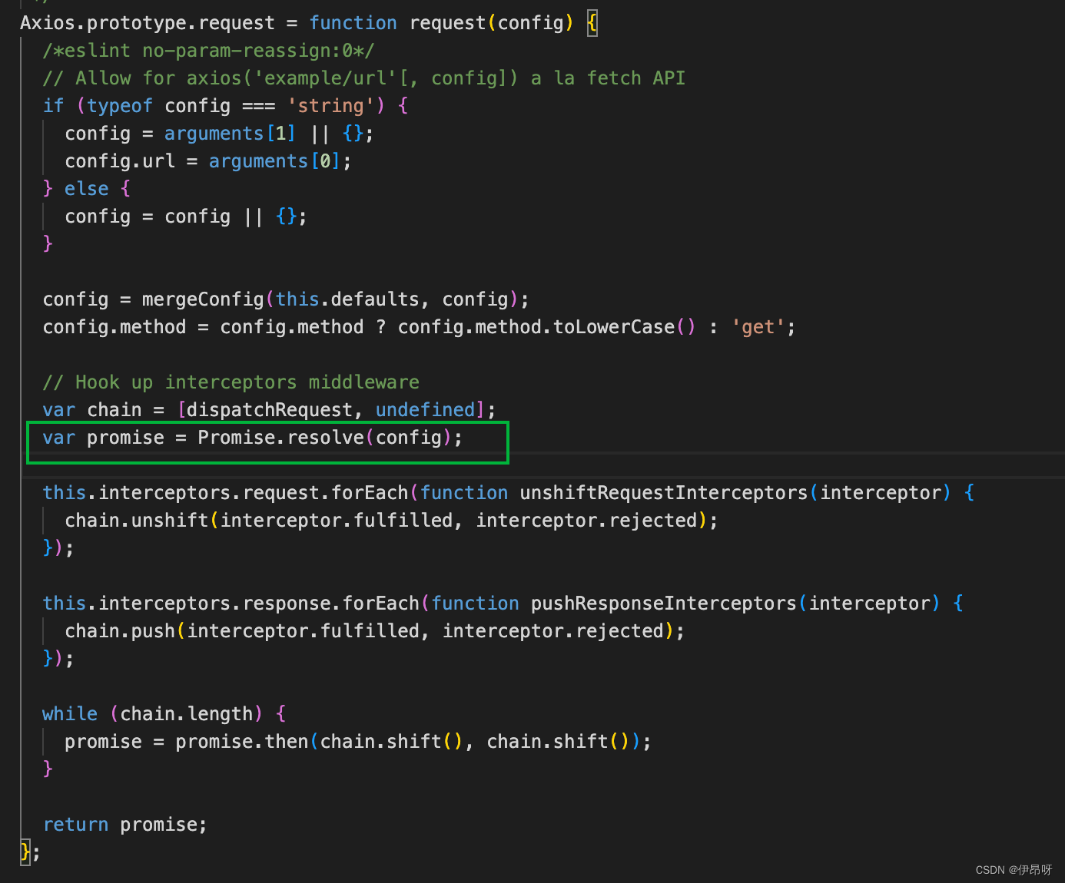
Task: Click the "'get'" string literal
Action: (x=758, y=327)
